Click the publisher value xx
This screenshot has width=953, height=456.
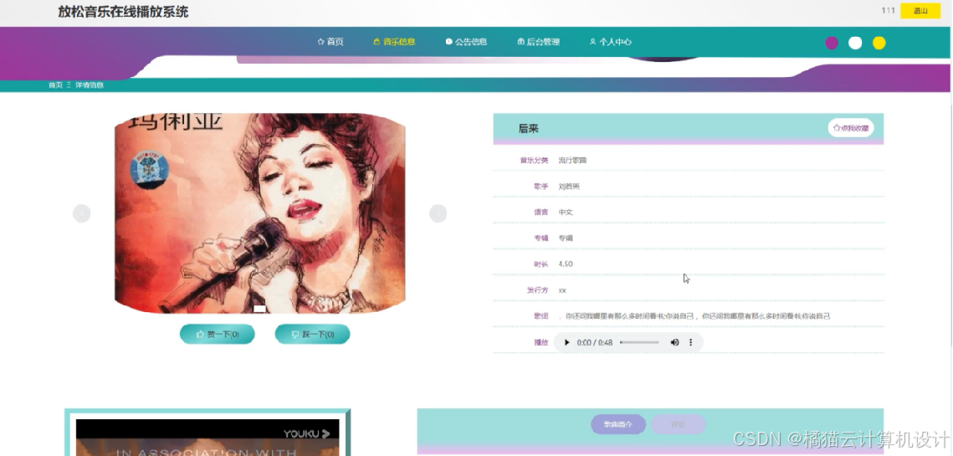pos(562,290)
